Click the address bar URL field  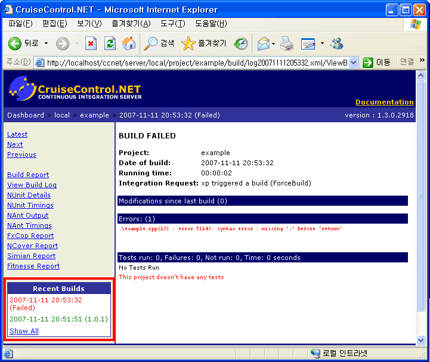tap(196, 63)
